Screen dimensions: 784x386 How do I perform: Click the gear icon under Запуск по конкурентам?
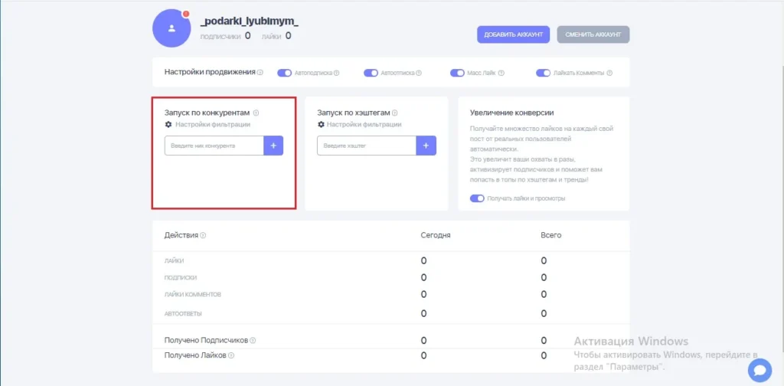pos(168,125)
